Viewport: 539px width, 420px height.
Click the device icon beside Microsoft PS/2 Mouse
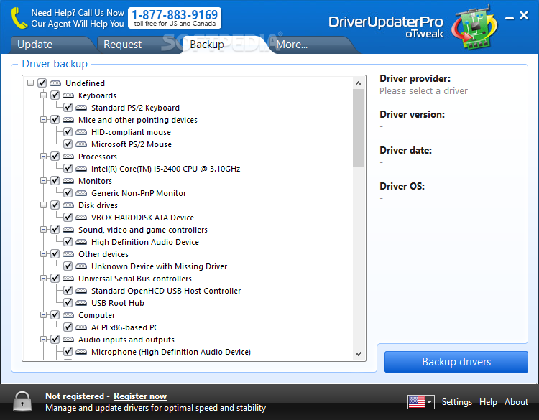[81, 144]
